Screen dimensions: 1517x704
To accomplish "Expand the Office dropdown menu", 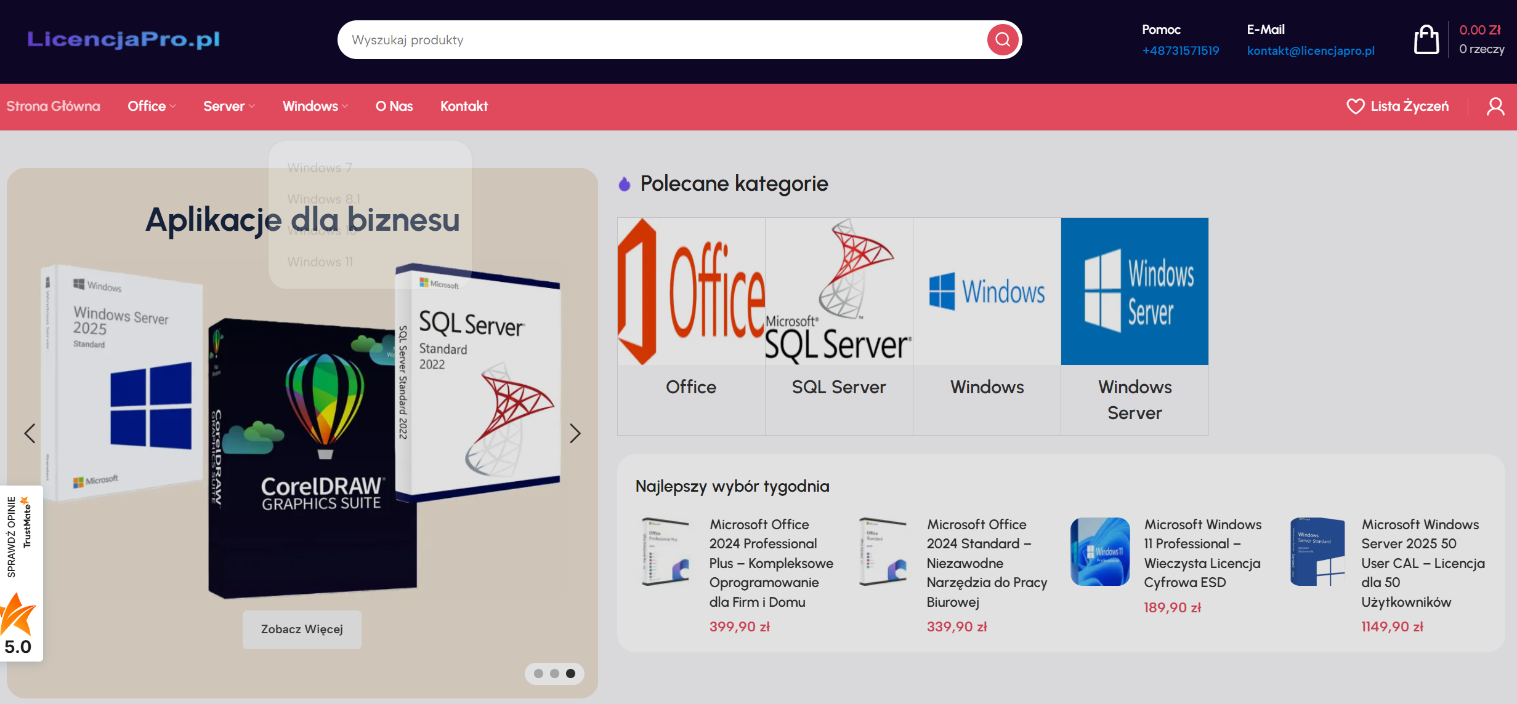I will [152, 106].
